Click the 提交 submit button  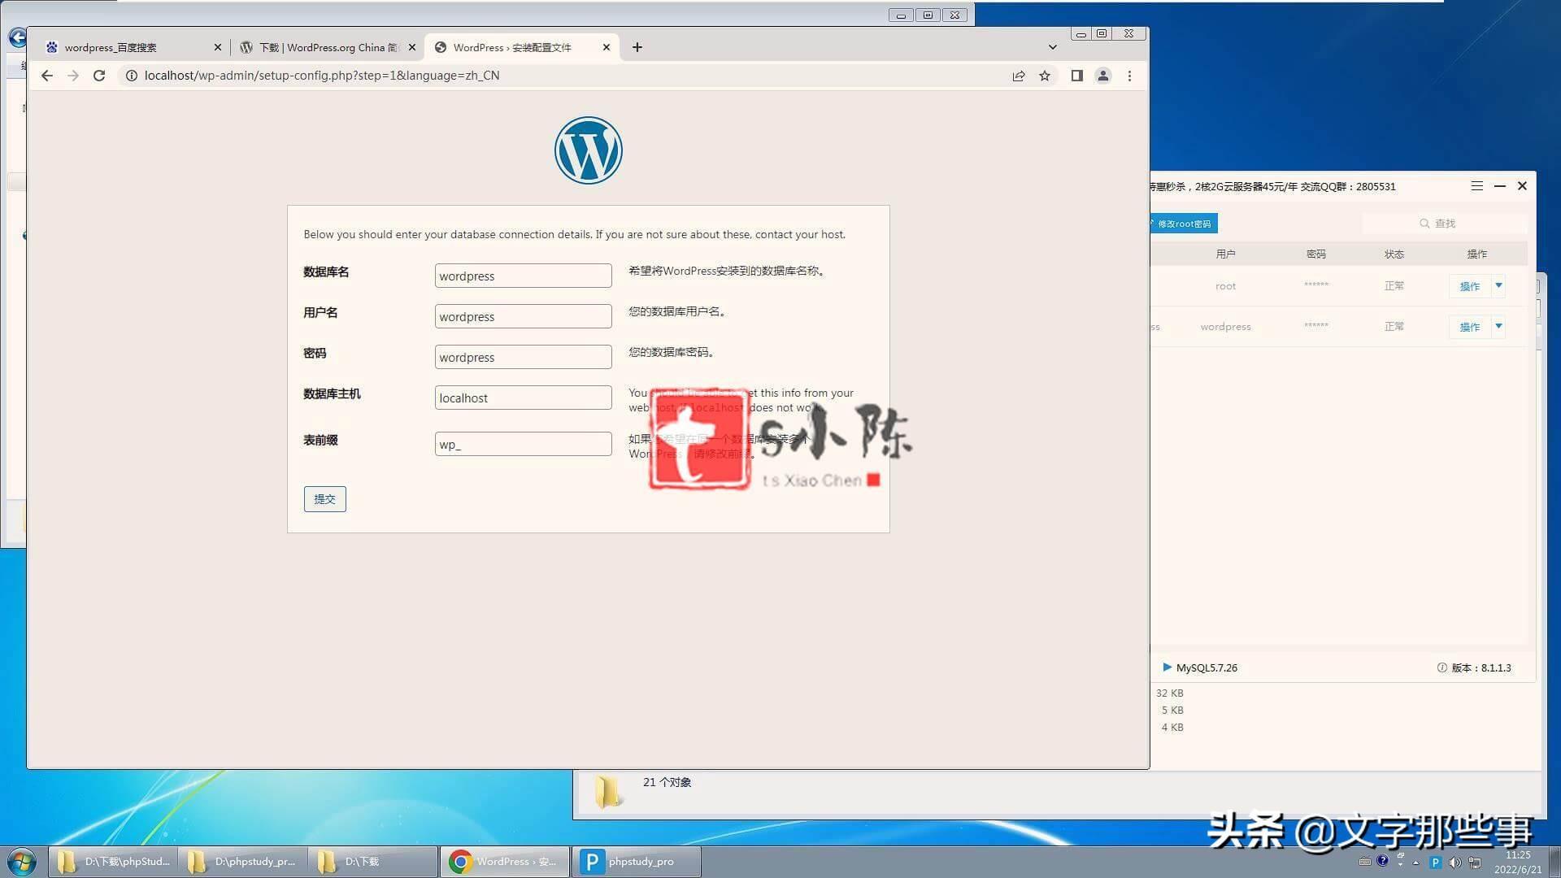point(324,498)
